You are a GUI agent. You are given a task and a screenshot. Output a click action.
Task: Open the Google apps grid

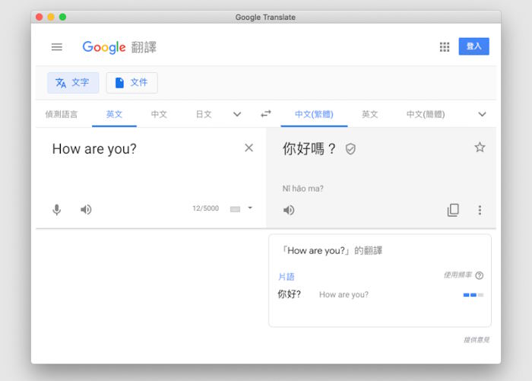coord(445,47)
